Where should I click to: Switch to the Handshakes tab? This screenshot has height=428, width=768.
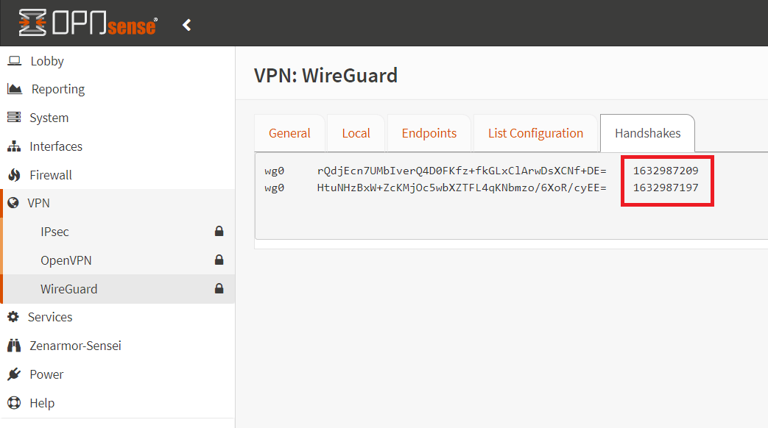(647, 133)
